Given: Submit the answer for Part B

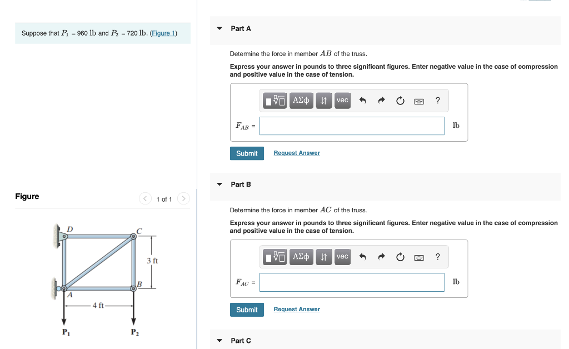Looking at the screenshot, I should coord(247,310).
